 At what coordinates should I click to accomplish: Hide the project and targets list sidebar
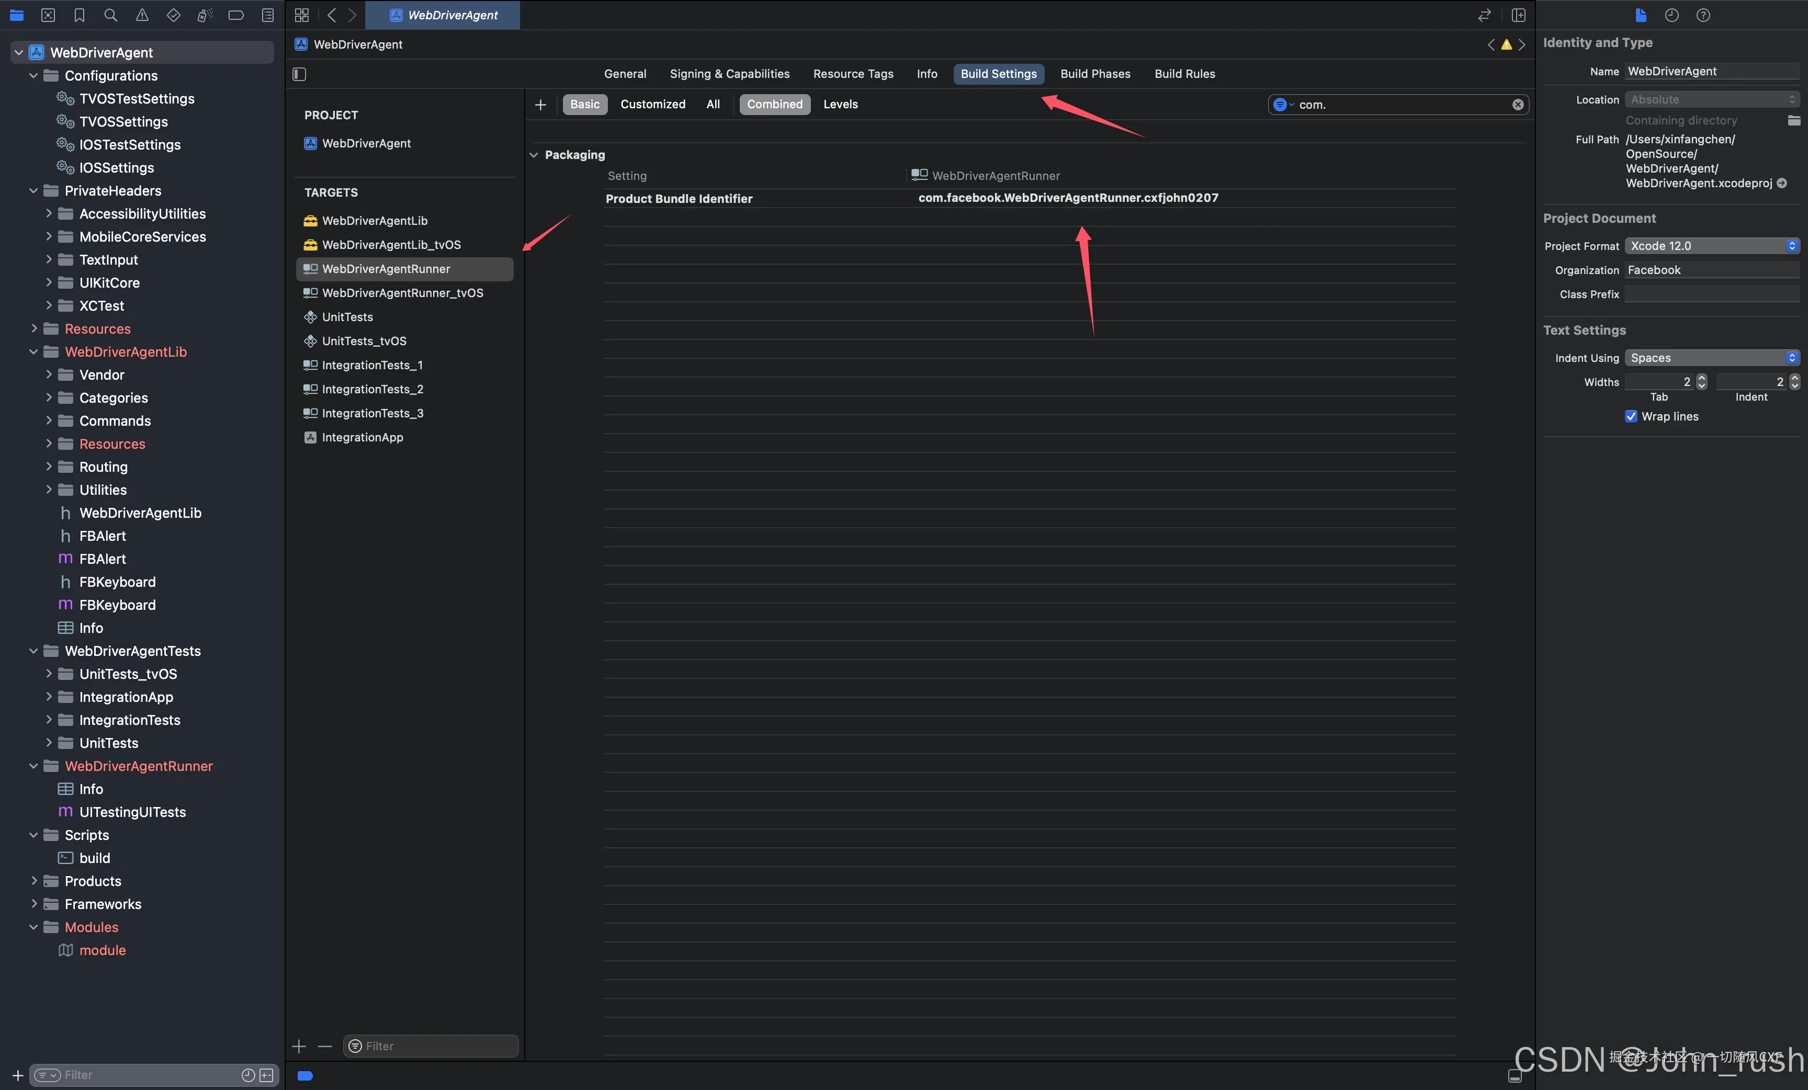coord(299,74)
